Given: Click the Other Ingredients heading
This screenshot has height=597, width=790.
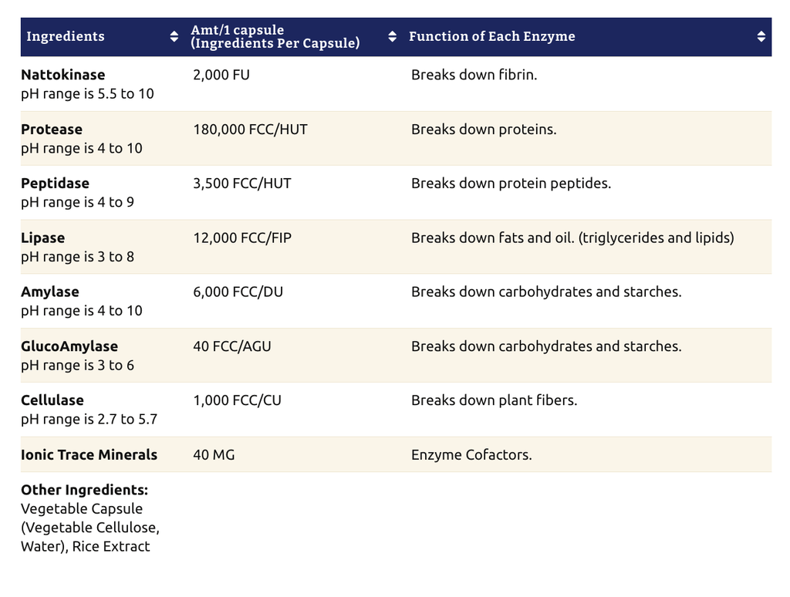Looking at the screenshot, I should [84, 490].
